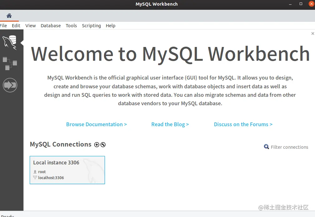Add a new MySQL connection with plus icon

pos(97,145)
